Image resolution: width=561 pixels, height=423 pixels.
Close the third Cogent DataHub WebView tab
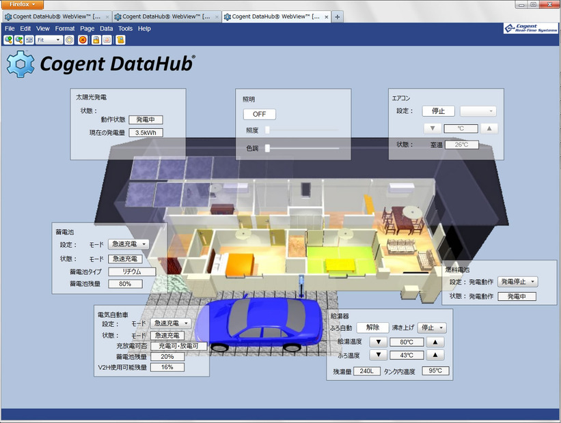point(327,17)
